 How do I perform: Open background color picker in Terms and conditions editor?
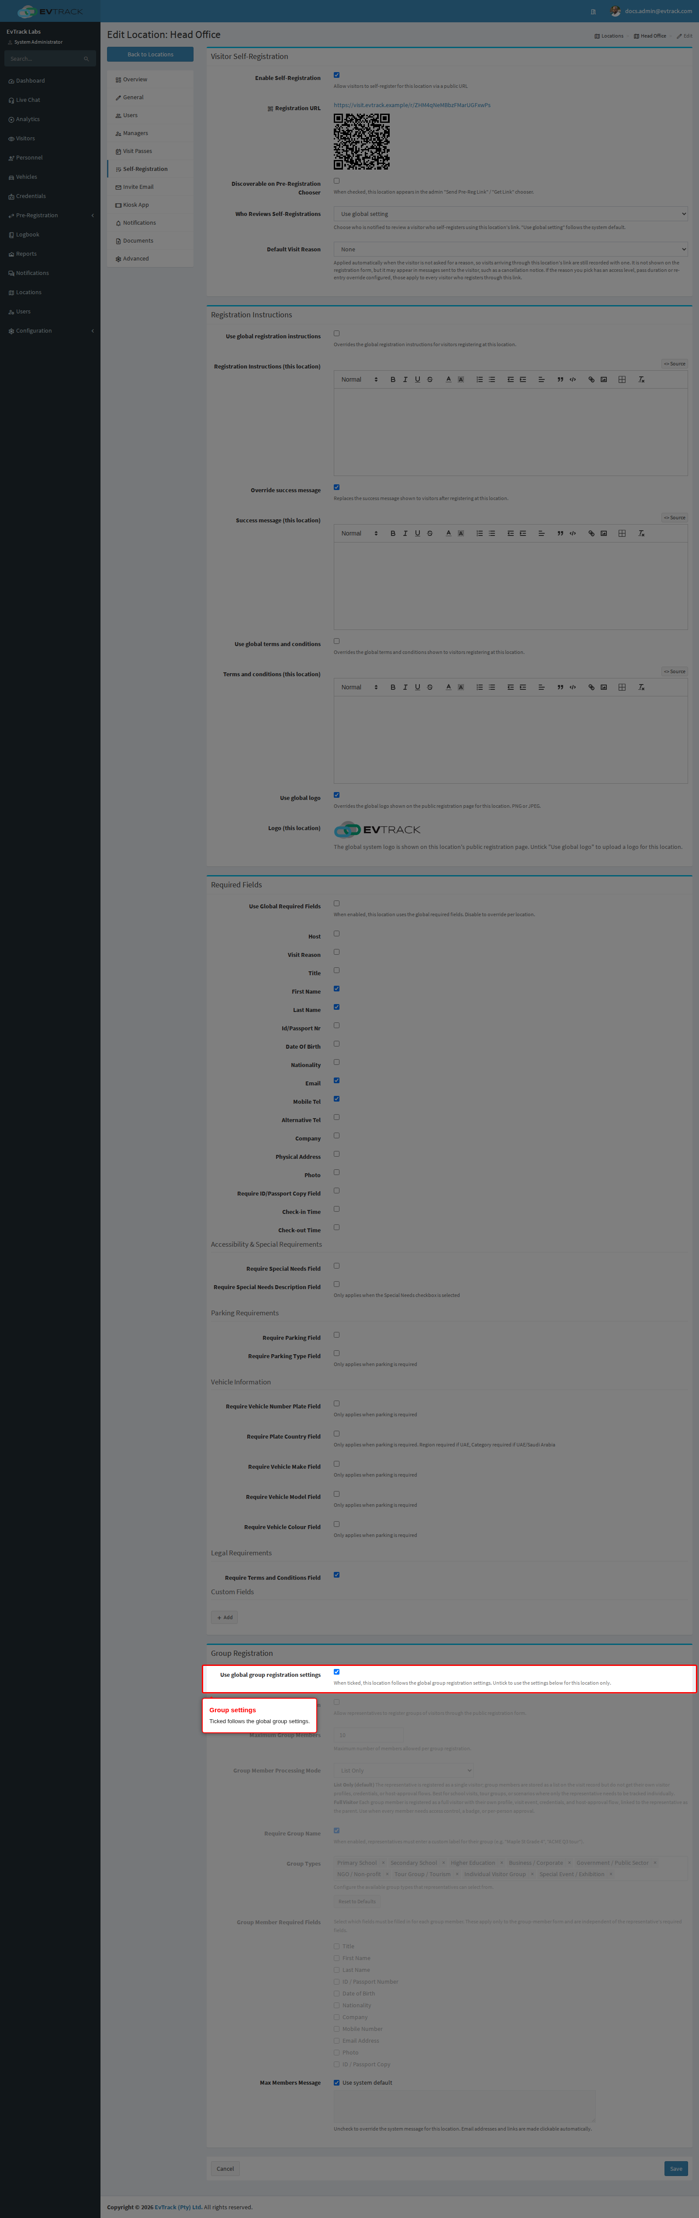[460, 688]
